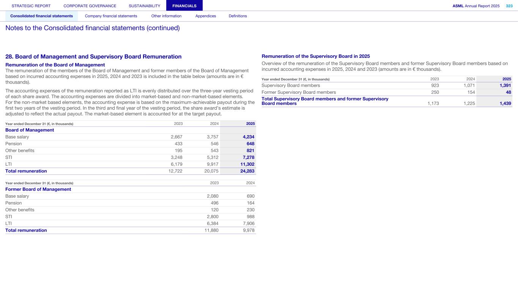Select total Supervisory Board 2025 value 1,439
518x291 pixels.
click(505, 103)
